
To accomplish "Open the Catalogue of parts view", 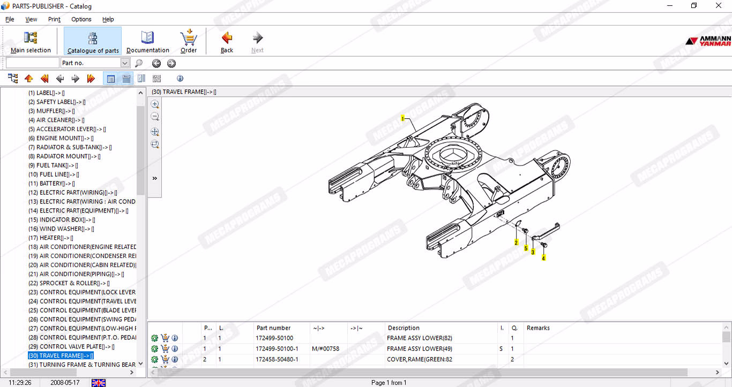I will 93,41.
